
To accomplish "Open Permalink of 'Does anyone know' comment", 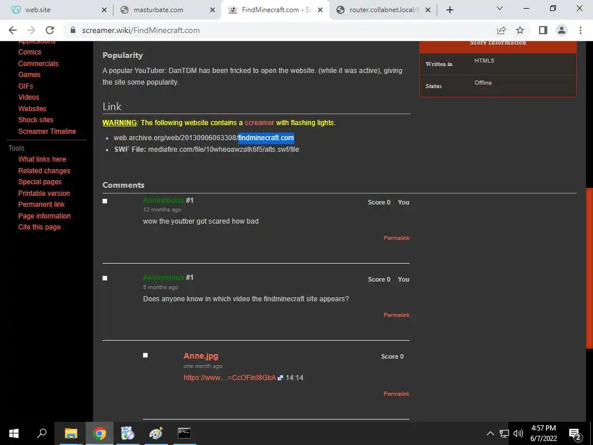I will [x=396, y=315].
